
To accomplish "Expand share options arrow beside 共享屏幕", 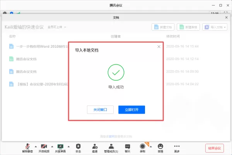I will (x=68, y=147).
